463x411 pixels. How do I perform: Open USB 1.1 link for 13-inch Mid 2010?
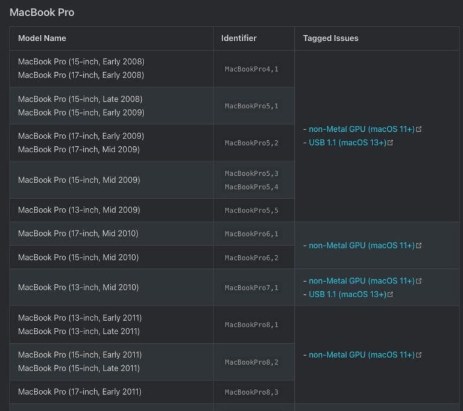click(347, 295)
